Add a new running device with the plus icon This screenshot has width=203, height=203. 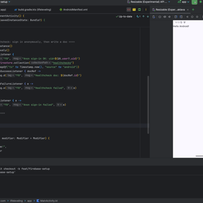193,10
